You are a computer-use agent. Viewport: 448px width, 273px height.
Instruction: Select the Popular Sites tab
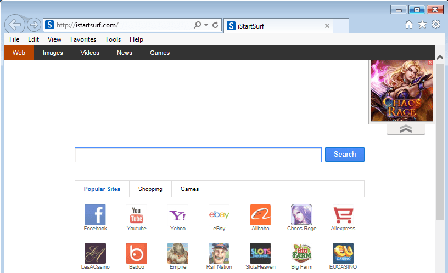102,189
